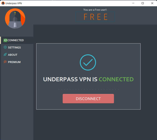Click the Underpass VPN tunnel logo
This screenshot has width=157, height=140.
tap(15, 18)
